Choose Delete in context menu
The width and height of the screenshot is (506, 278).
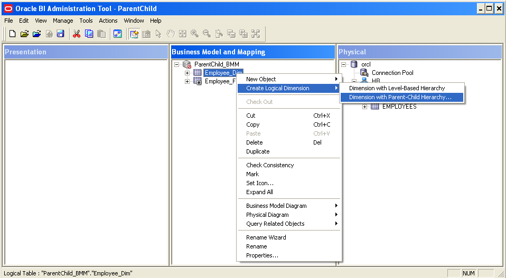click(289, 143)
